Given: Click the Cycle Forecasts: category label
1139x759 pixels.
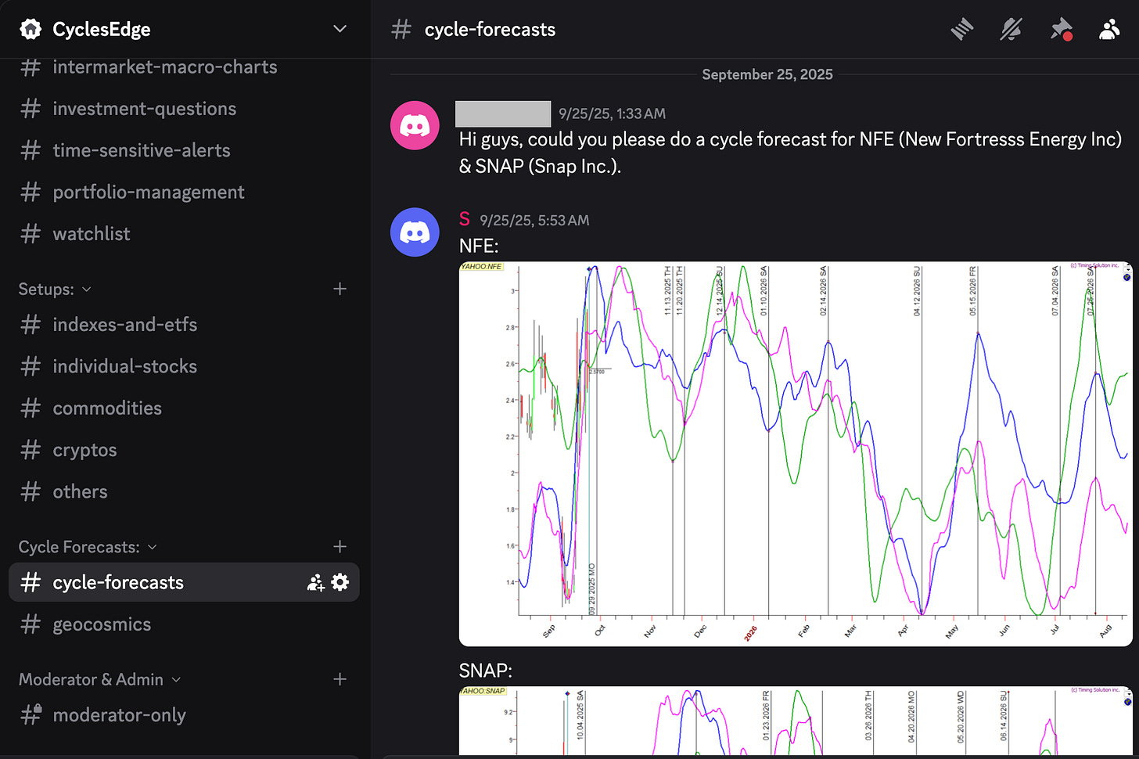Looking at the screenshot, I should pos(79,547).
